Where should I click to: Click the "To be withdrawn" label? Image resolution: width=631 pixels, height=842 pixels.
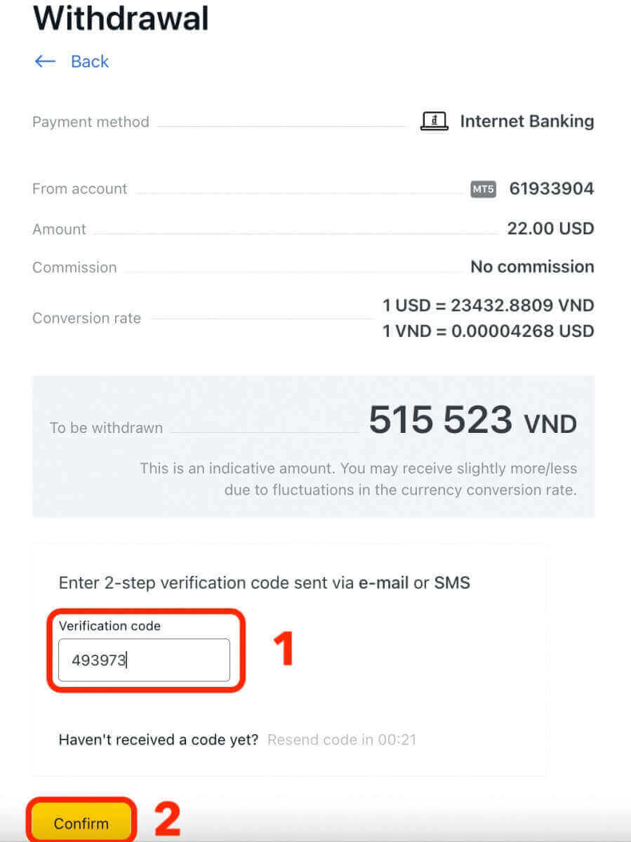point(106,428)
